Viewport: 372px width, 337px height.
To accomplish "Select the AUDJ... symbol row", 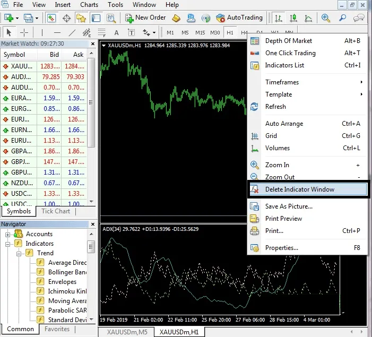I will point(44,76).
